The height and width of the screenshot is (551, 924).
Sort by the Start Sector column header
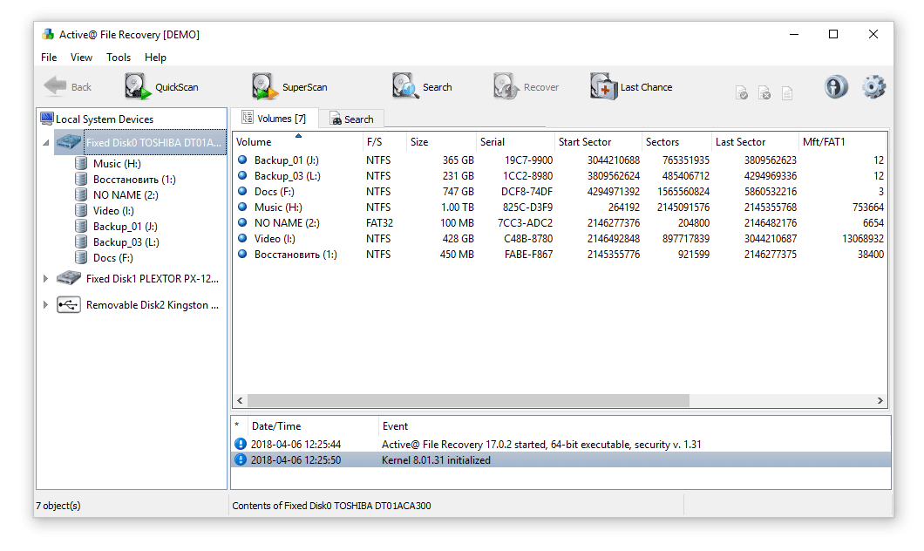click(x=597, y=141)
